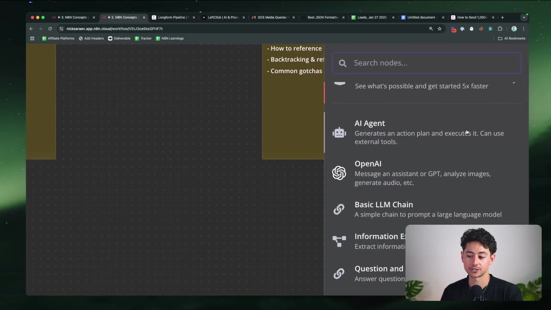The width and height of the screenshot is (551, 310).
Task: Click the address bar URL
Action: (115, 29)
